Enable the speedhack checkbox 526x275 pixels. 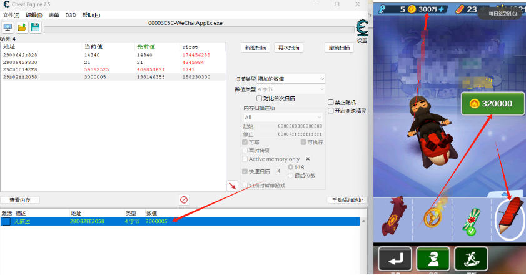pos(331,111)
